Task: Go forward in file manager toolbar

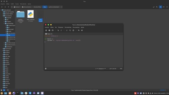Action: tap(5, 7)
